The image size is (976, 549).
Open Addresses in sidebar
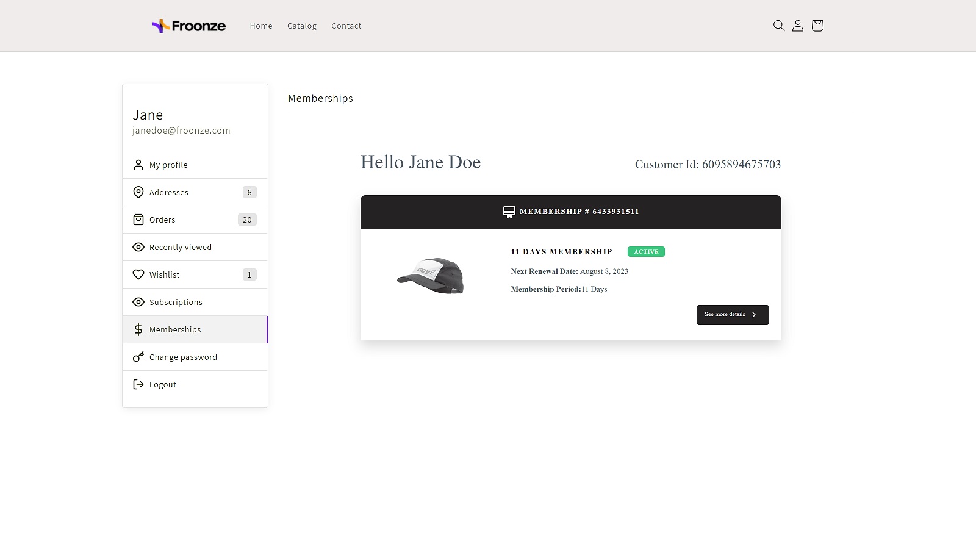coord(195,192)
